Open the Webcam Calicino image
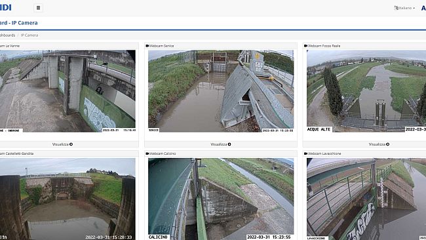The image size is (426, 240). (221, 199)
